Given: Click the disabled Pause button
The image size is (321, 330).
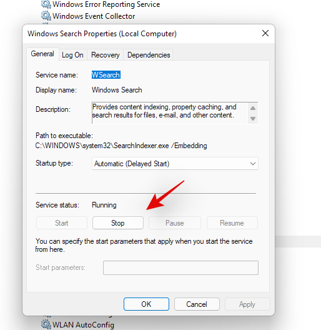Looking at the screenshot, I should pyautogui.click(x=175, y=223).
